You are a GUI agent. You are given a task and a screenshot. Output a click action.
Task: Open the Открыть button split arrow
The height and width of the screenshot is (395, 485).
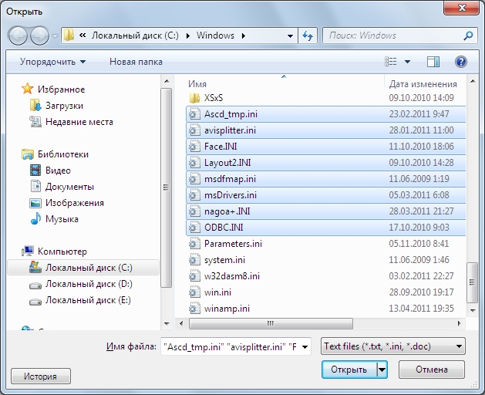[382, 370]
